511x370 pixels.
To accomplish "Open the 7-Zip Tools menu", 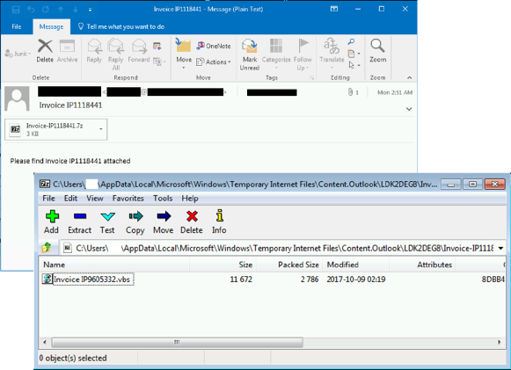I will [x=163, y=199].
